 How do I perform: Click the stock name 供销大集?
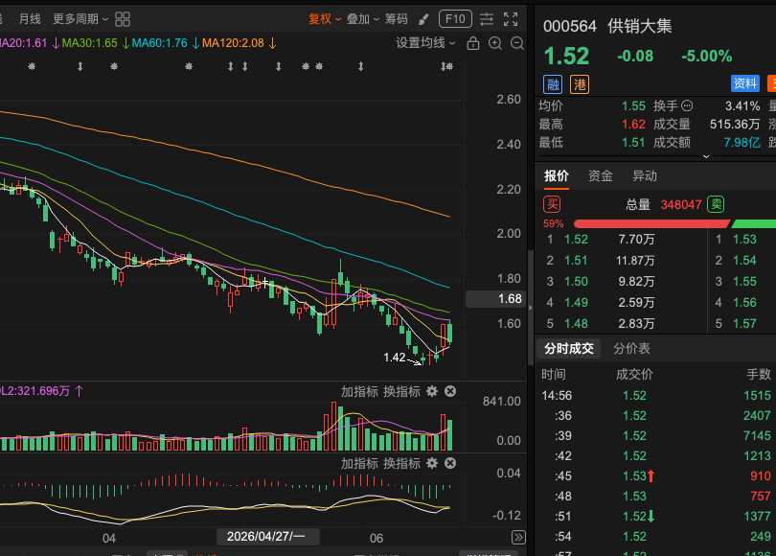[639, 26]
